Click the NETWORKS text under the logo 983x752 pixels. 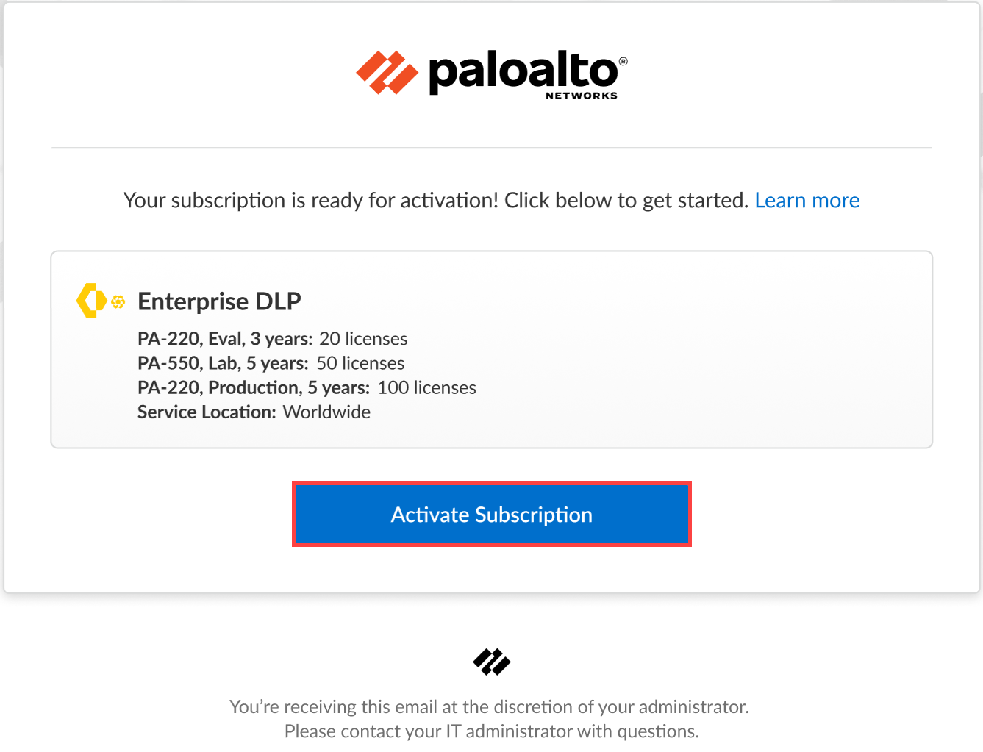coord(581,96)
